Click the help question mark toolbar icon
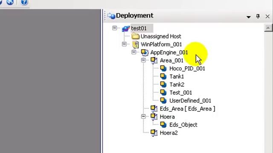273x153 pixels. [24, 2]
